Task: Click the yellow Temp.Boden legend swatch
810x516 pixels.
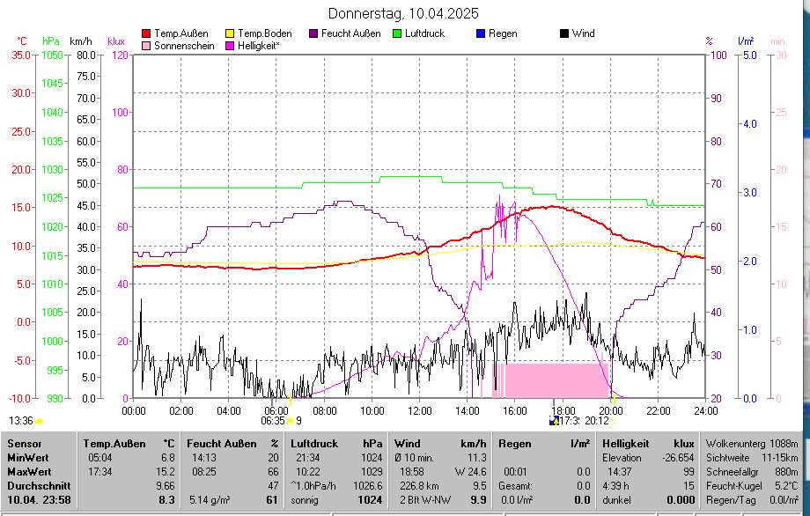Action: pos(230,33)
